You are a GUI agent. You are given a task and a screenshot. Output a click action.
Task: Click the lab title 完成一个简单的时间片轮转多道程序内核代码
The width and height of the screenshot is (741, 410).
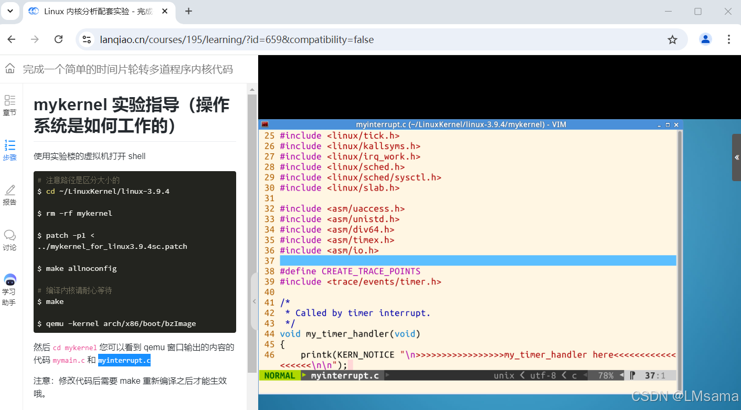coord(128,69)
